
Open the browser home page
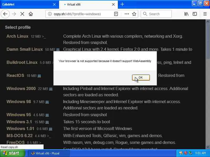point(31,14)
